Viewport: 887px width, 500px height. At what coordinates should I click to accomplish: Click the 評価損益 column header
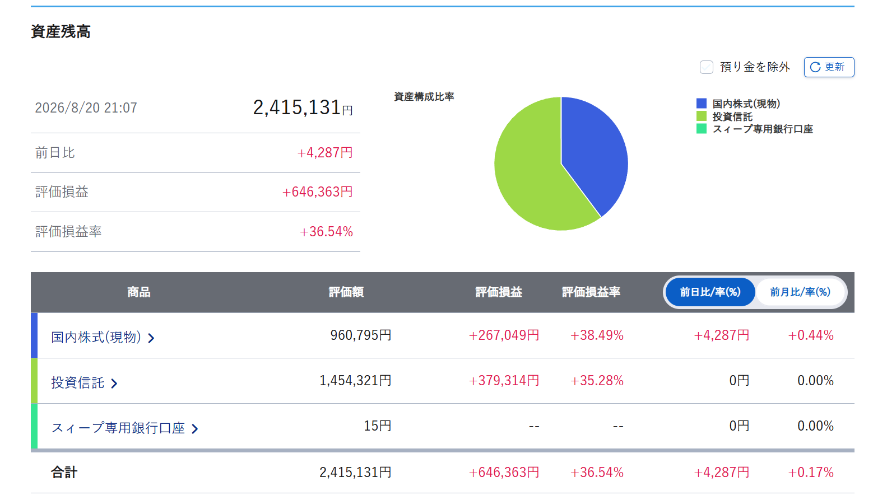tap(499, 292)
